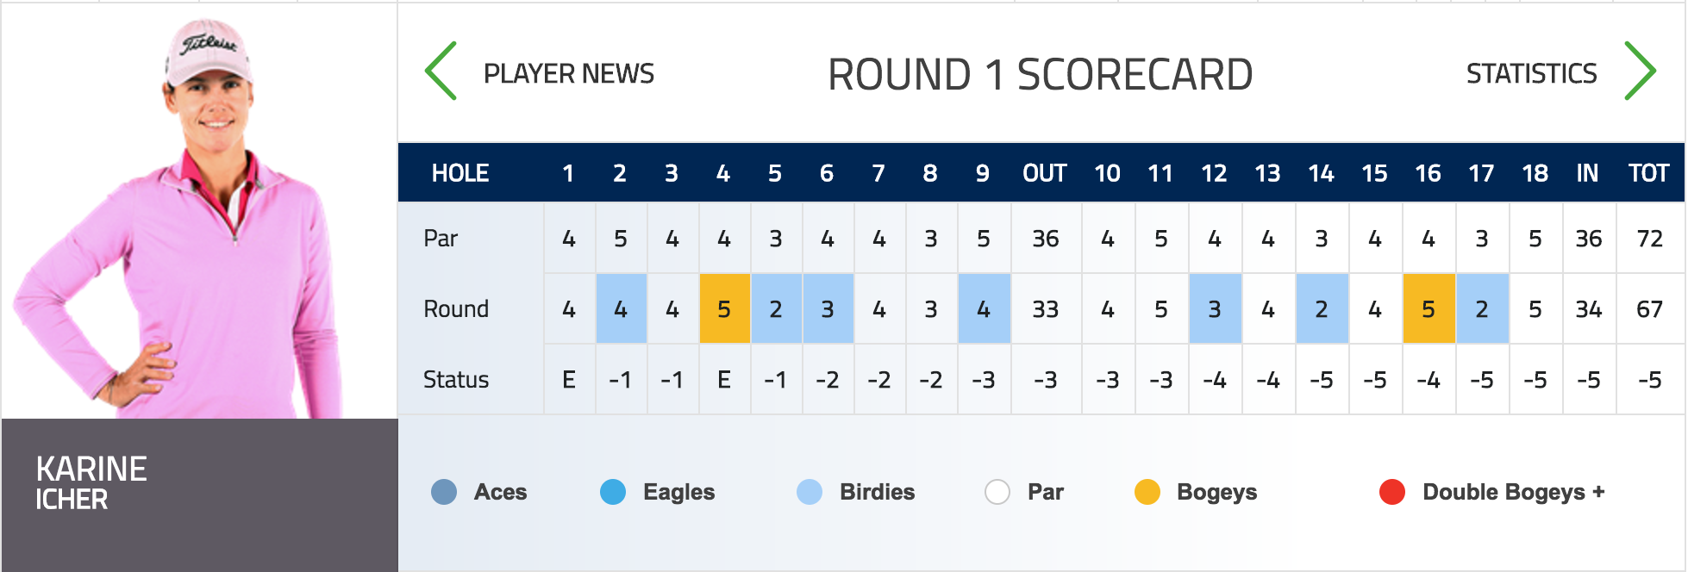Click the Double Bogeys red dot
The height and width of the screenshot is (572, 1688).
pos(1392,492)
